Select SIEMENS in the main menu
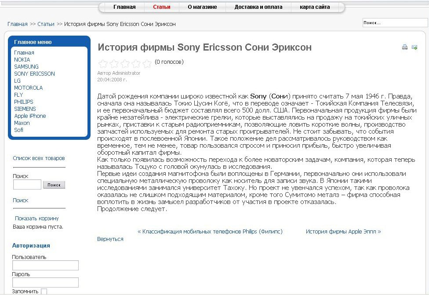The height and width of the screenshot is (295, 429). pyautogui.click(x=25, y=109)
